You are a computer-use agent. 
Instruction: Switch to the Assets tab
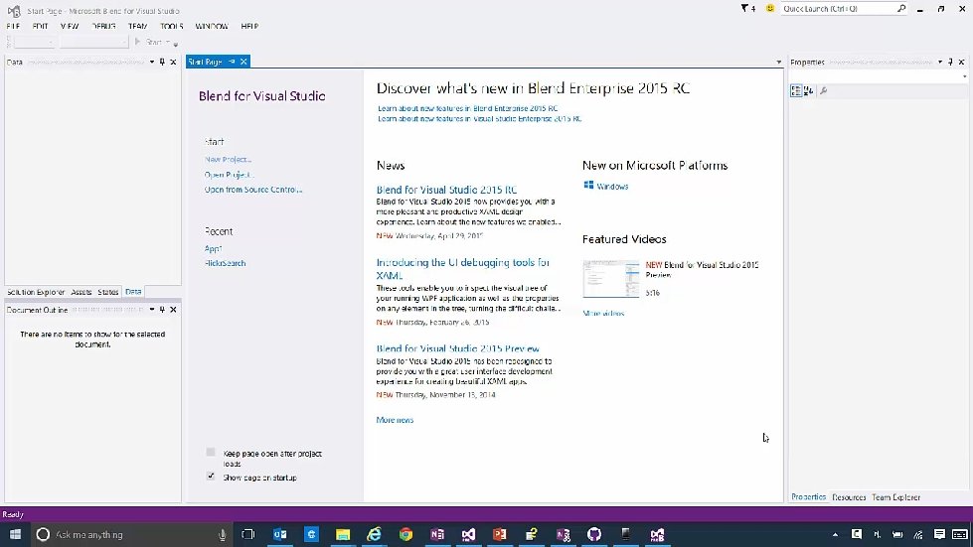click(81, 292)
